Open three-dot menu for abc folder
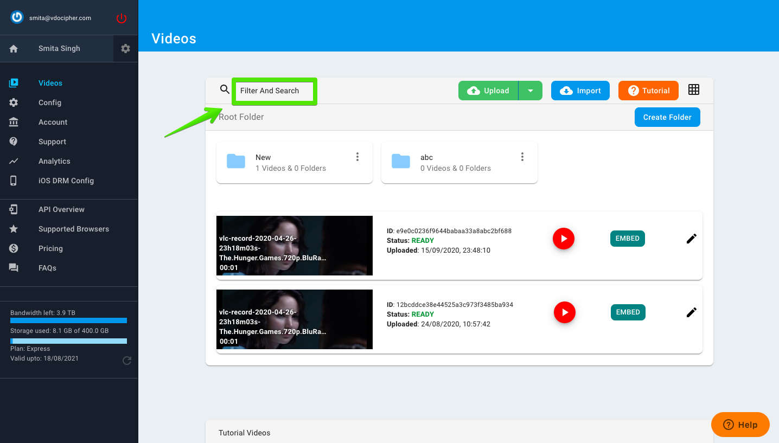The image size is (779, 443). [522, 157]
